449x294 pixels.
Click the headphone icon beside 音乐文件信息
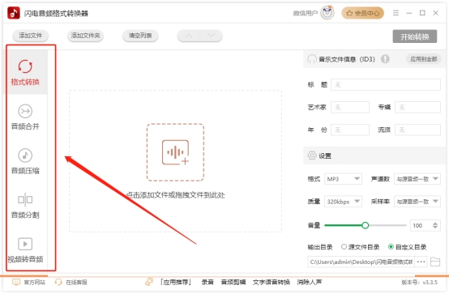(x=312, y=59)
